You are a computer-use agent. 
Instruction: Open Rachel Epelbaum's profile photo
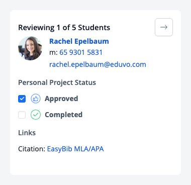point(30,48)
